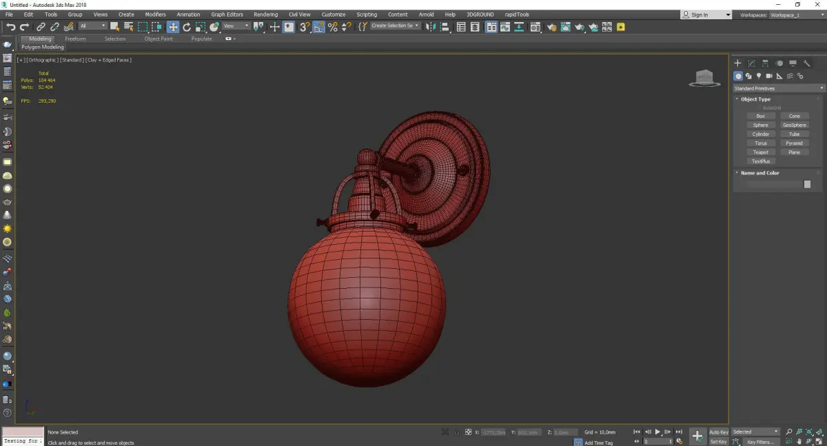The height and width of the screenshot is (446, 827).
Task: Click the Teapot object type button
Action: (x=761, y=152)
